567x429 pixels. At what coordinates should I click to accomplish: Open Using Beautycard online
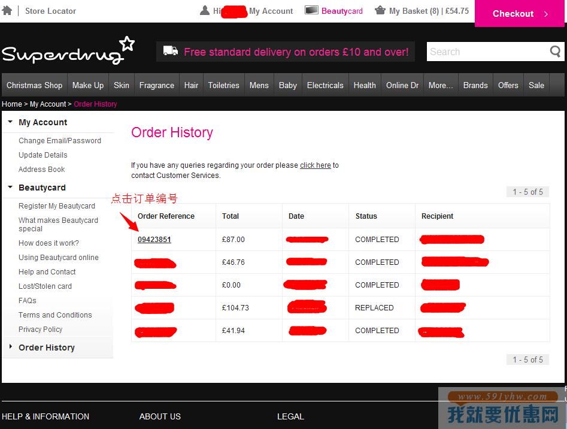pyautogui.click(x=59, y=258)
